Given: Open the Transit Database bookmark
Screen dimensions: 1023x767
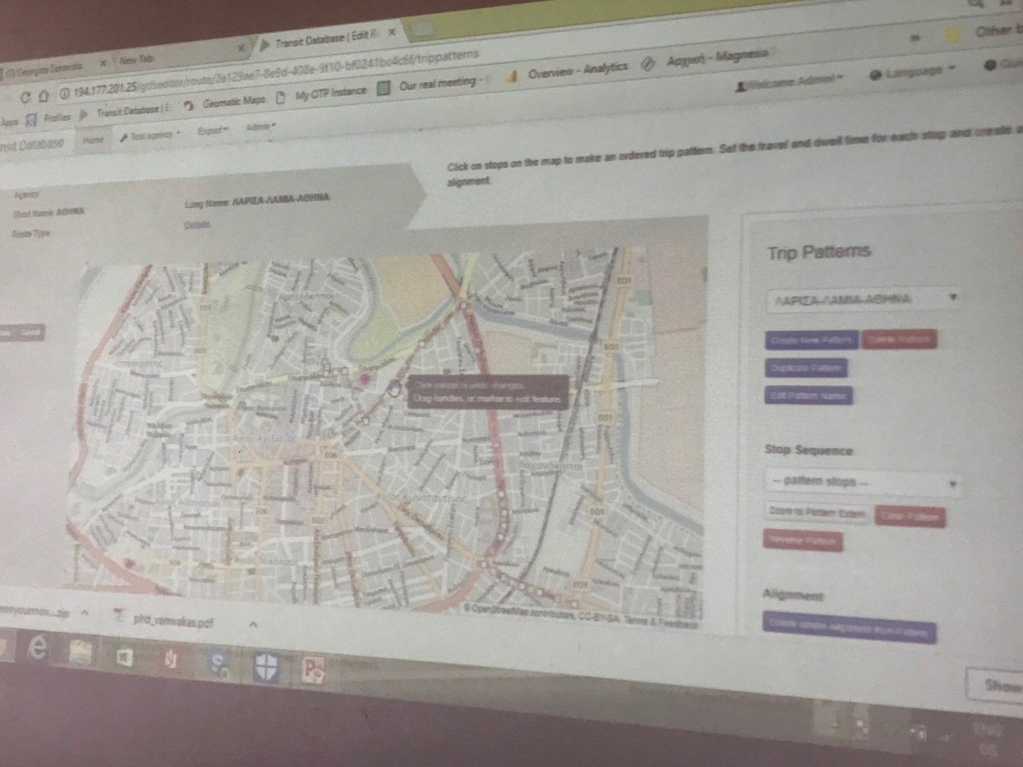Looking at the screenshot, I should [x=126, y=111].
